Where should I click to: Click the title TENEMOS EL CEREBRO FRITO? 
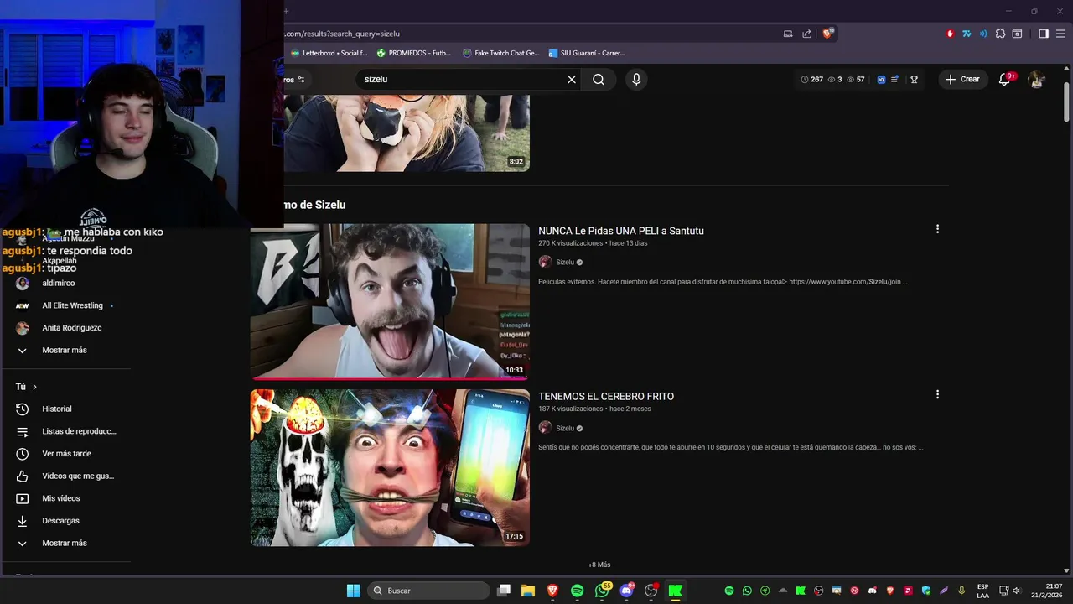click(606, 397)
